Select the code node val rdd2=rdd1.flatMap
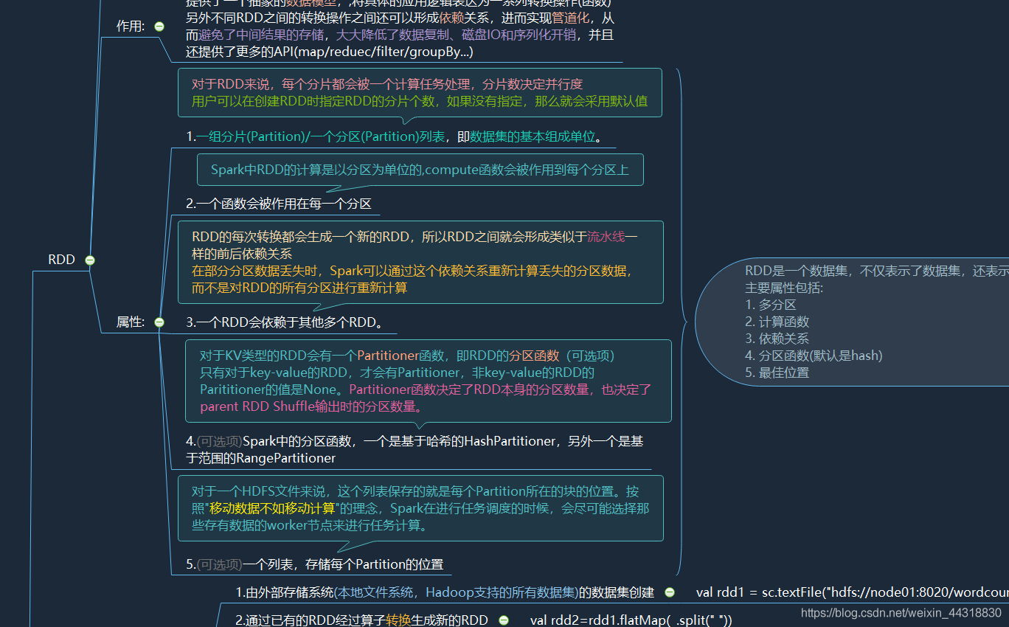The image size is (1009, 627). click(631, 620)
